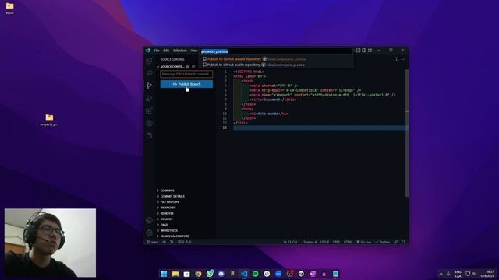499x280 pixels.
Task: Open the Manage gear icon in activity bar
Action: click(149, 233)
